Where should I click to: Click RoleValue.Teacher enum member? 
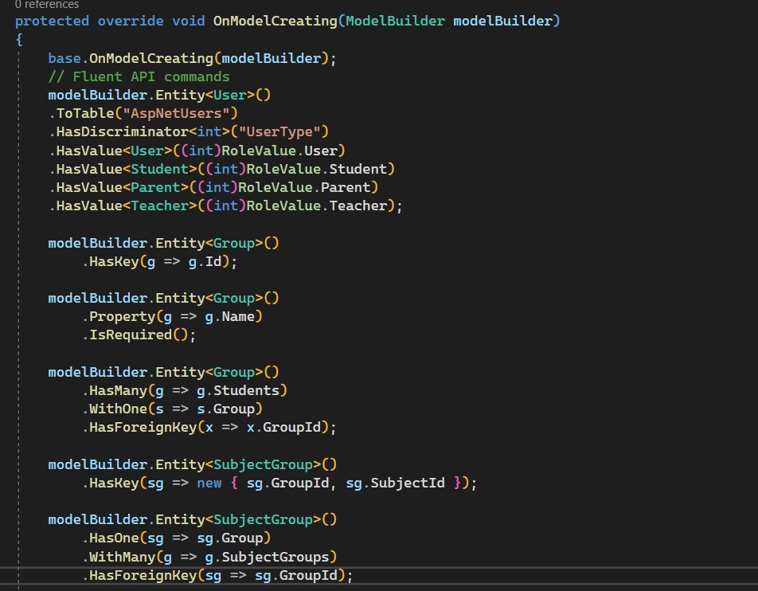click(x=361, y=205)
